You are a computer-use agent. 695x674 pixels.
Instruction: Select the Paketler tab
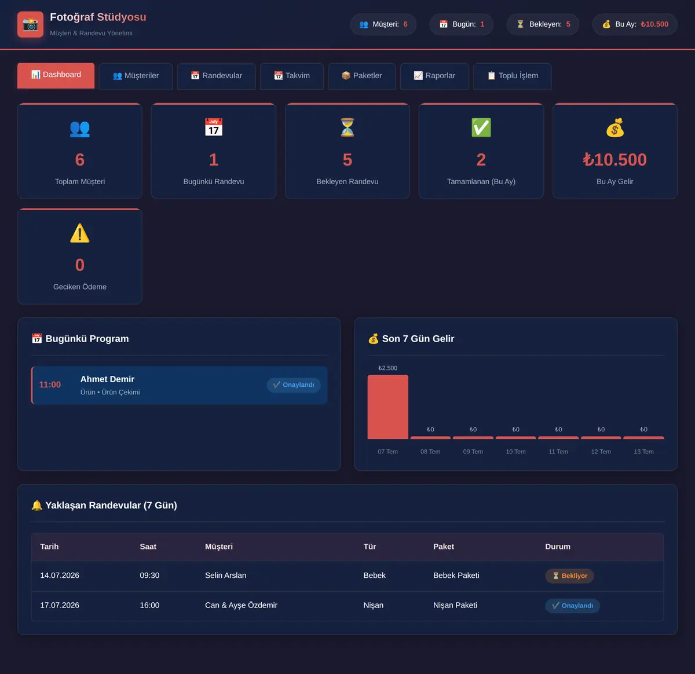(362, 76)
